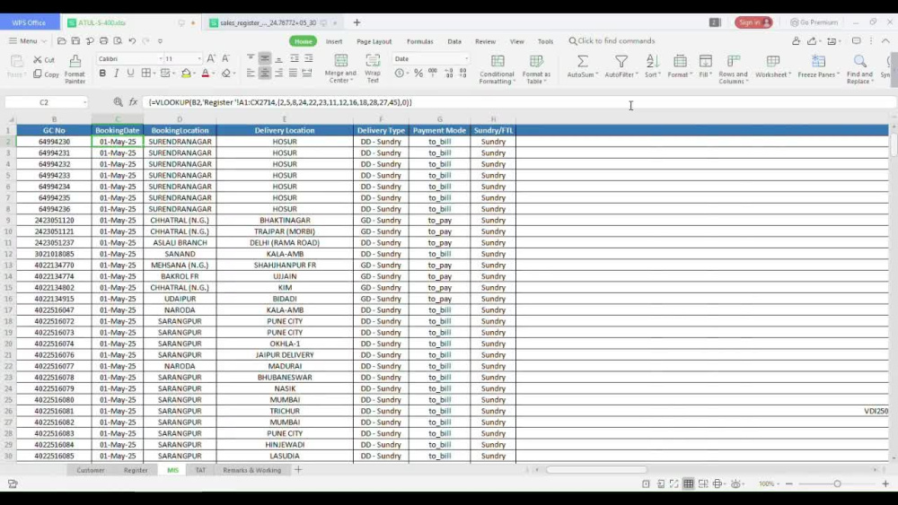
Task: Switch to the Data ribbon tab
Action: (454, 41)
